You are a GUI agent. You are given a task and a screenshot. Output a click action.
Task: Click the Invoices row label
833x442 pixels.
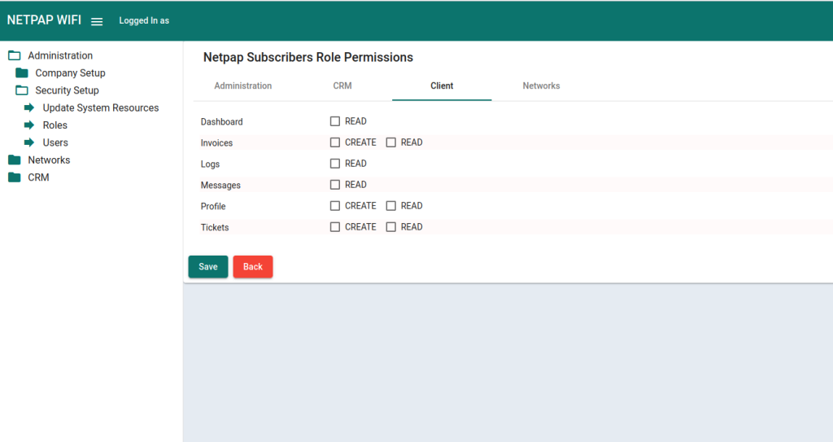(216, 143)
